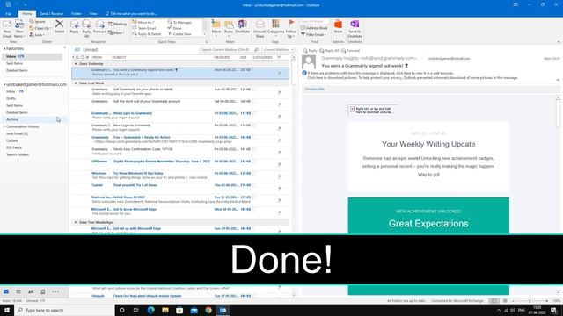Open the Junk dropdown
This screenshot has height=316, width=563.
click(37, 35)
